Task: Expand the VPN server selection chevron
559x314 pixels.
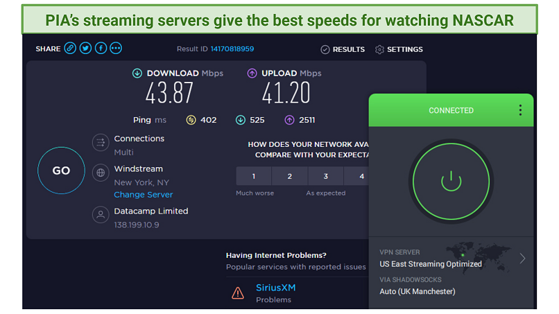Action: [522, 259]
